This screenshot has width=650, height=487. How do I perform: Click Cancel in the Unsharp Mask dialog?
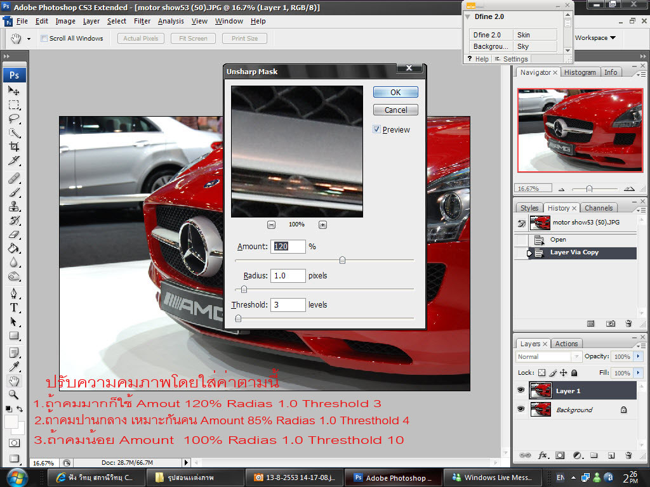[395, 110]
